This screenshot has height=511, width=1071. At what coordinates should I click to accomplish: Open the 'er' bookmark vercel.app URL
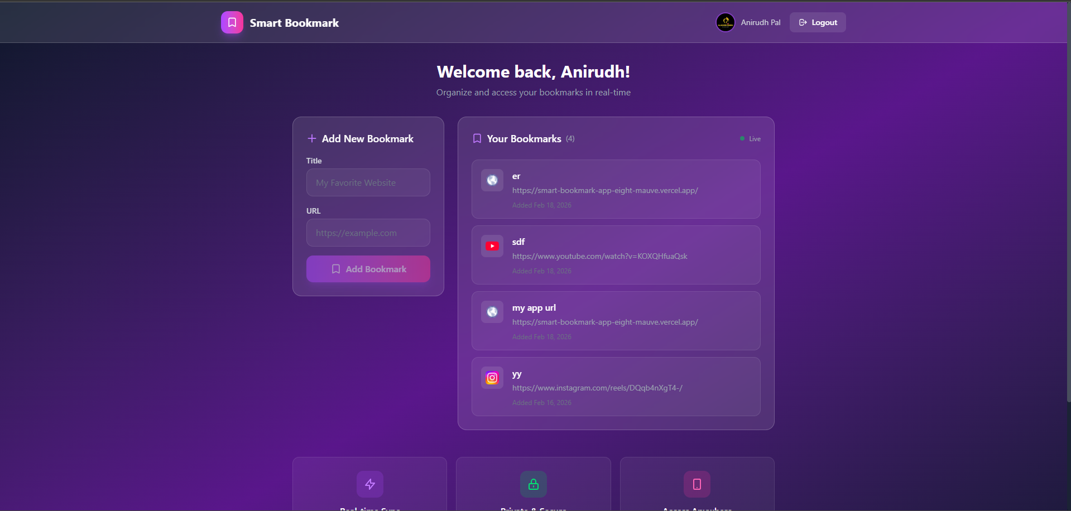pos(605,190)
